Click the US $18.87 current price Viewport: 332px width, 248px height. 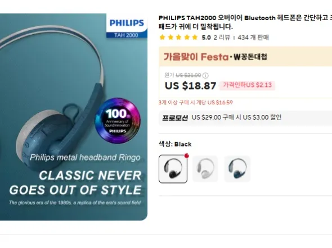tap(190, 86)
